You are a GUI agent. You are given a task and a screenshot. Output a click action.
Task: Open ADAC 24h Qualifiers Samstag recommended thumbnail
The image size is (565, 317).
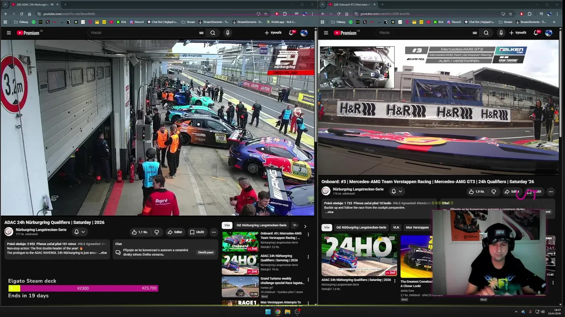(x=240, y=264)
